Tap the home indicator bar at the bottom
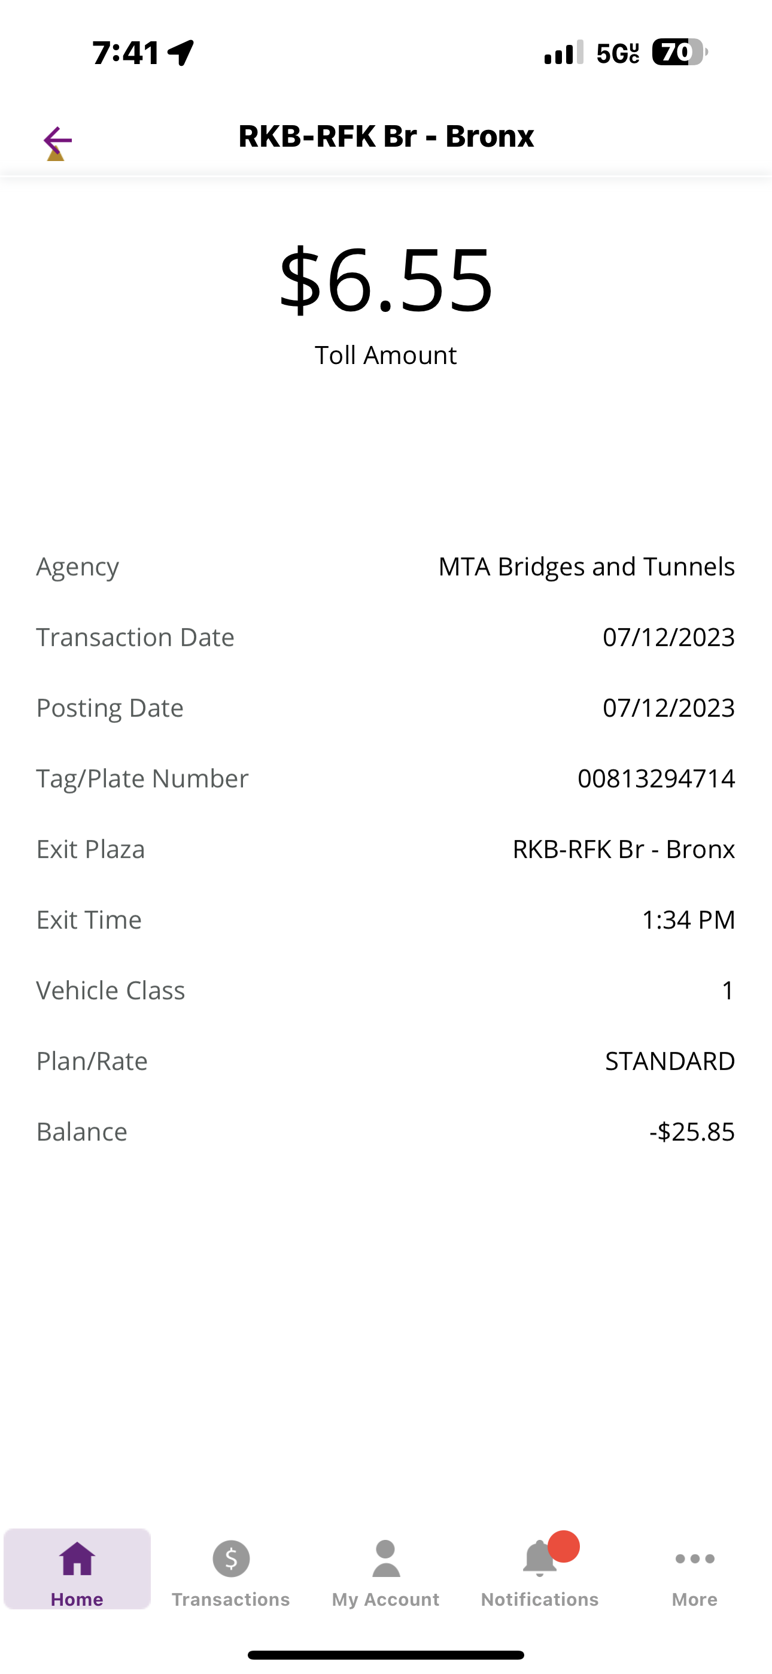The height and width of the screenshot is (1674, 772). click(x=386, y=1654)
